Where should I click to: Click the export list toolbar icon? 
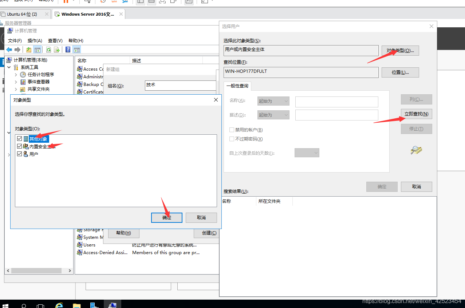57,50
